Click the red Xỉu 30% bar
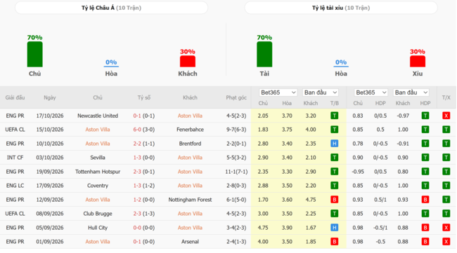Viewport: 457px width, 253px height. [x=418, y=61]
